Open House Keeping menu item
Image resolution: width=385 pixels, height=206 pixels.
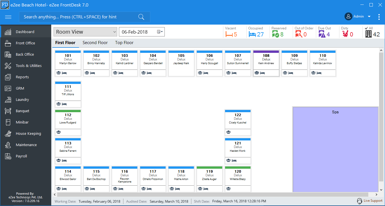[26, 133]
